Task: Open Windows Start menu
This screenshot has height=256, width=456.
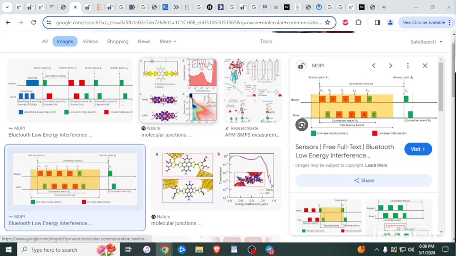Action: click(x=8, y=249)
